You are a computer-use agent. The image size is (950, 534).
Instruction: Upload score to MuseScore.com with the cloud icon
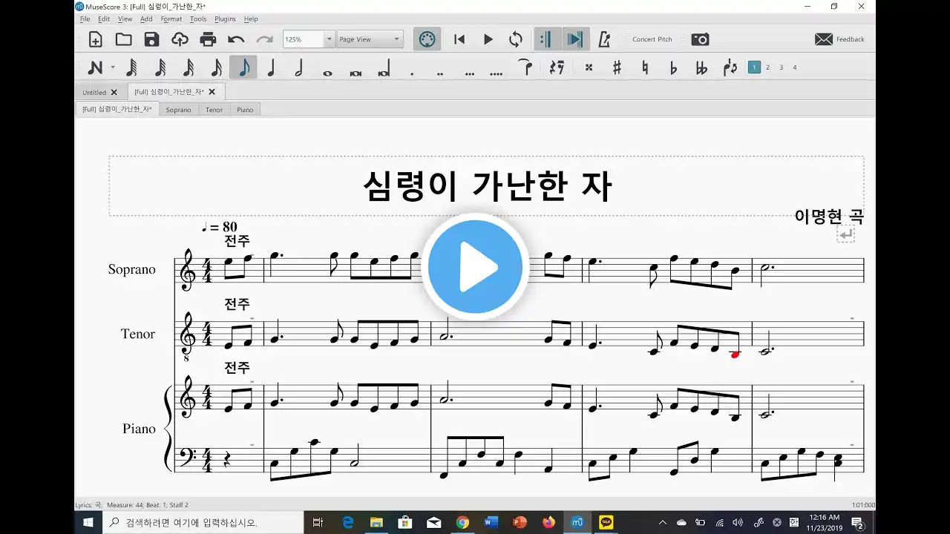pos(180,39)
